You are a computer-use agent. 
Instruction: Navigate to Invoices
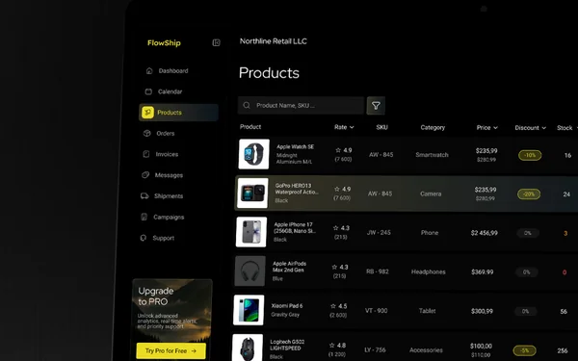point(167,154)
